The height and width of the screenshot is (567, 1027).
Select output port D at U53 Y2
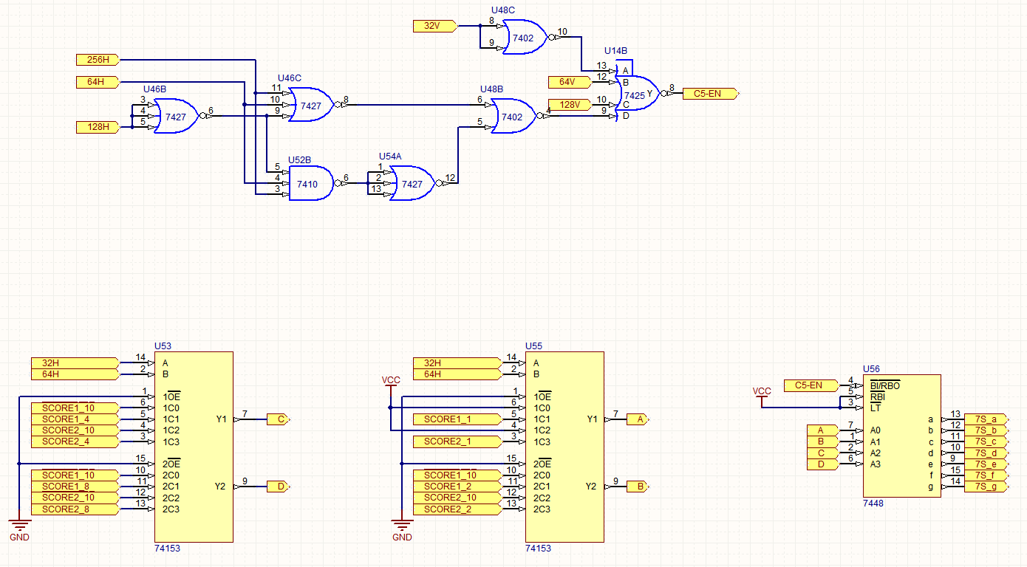279,487
